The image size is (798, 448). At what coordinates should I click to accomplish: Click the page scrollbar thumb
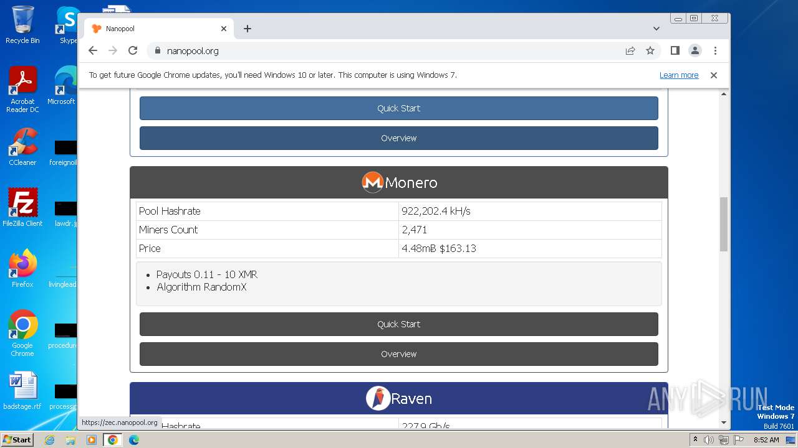[724, 224]
